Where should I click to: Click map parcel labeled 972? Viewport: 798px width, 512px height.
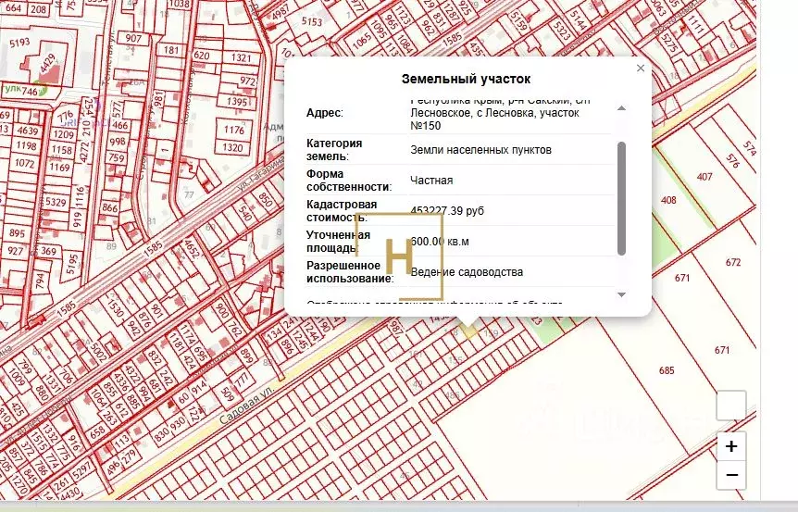(x=248, y=81)
